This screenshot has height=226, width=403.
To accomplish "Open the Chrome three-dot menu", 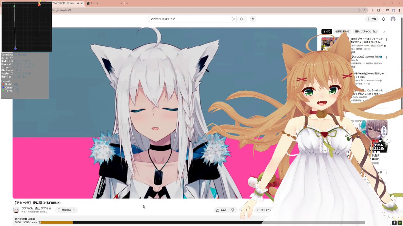I will (x=400, y=10).
